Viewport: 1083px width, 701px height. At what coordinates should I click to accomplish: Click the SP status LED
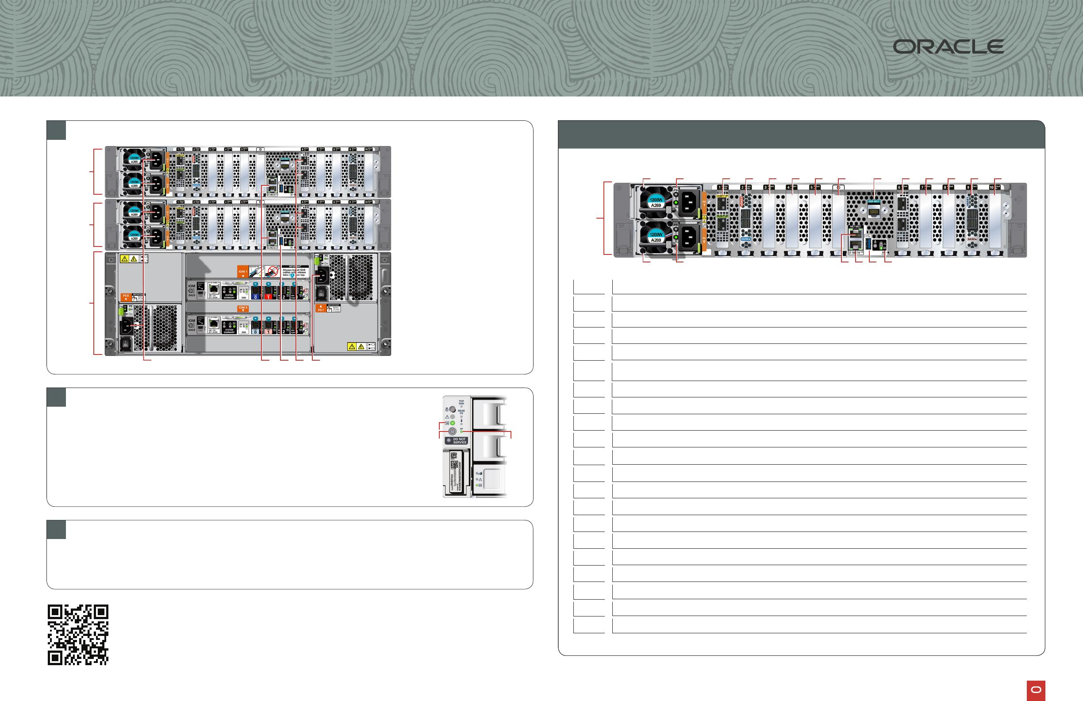(x=461, y=431)
